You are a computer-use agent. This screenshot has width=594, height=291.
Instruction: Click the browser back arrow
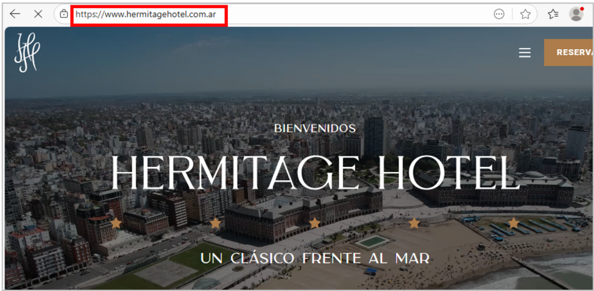coord(15,14)
